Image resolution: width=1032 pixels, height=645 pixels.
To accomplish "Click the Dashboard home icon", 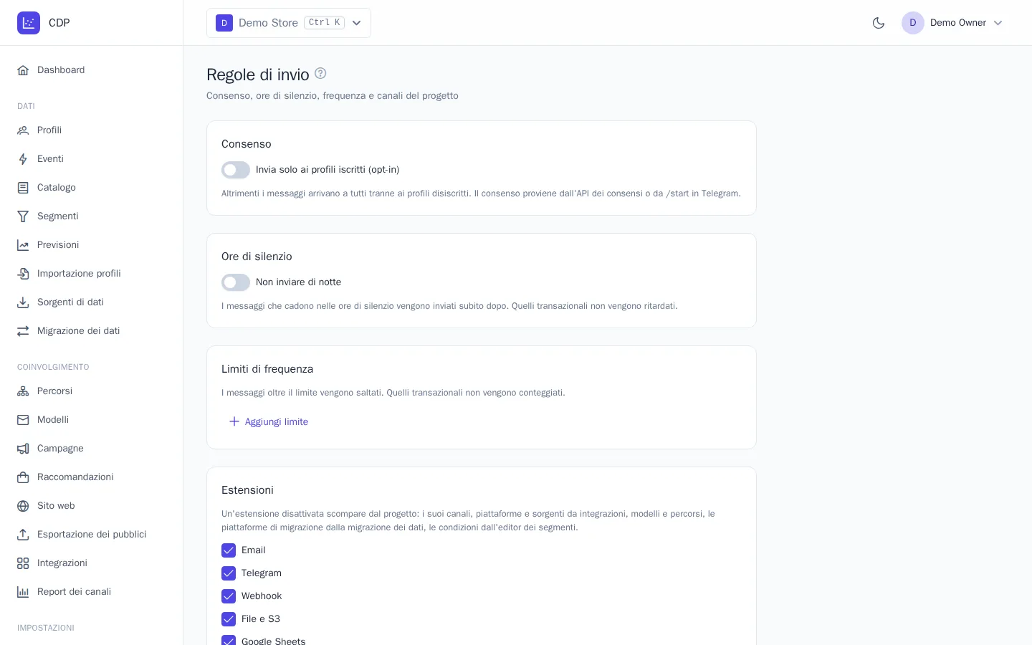I will click(x=23, y=70).
